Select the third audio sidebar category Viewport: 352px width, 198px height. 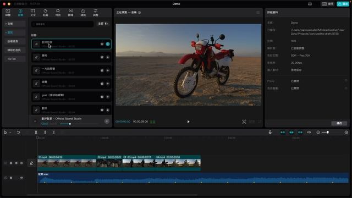tap(15, 41)
